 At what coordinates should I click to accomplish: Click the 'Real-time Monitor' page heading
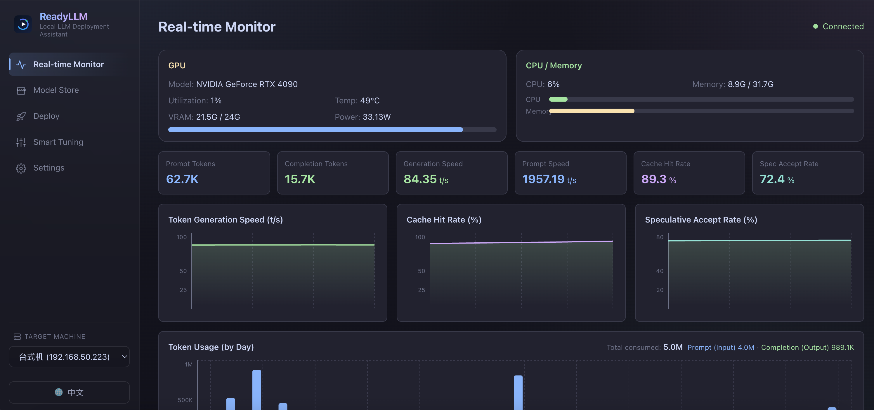tap(217, 27)
